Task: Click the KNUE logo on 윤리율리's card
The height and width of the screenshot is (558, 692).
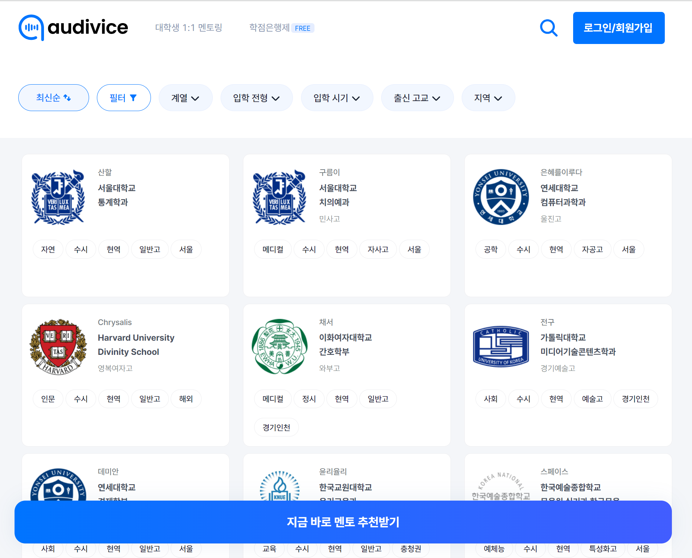Action: 279,486
